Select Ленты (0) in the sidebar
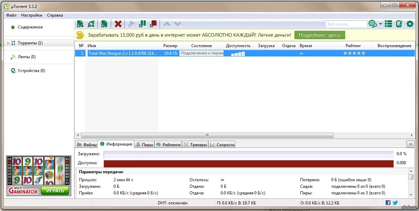Viewport: 419px width, 211px height. (26, 57)
